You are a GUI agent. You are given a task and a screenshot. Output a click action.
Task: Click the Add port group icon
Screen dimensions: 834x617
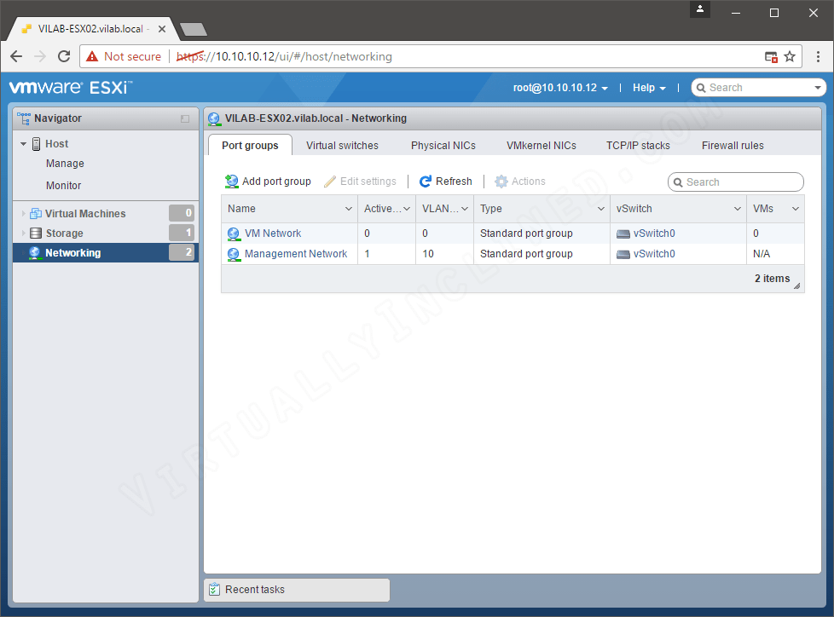coord(231,181)
